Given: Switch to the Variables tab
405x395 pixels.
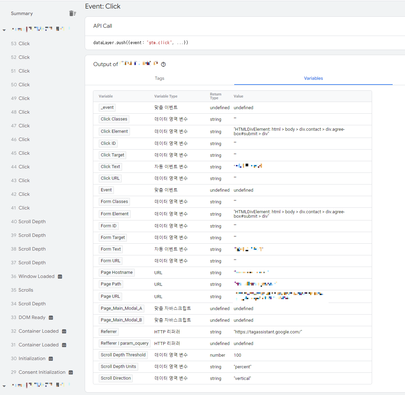Looking at the screenshot, I should click(x=313, y=78).
